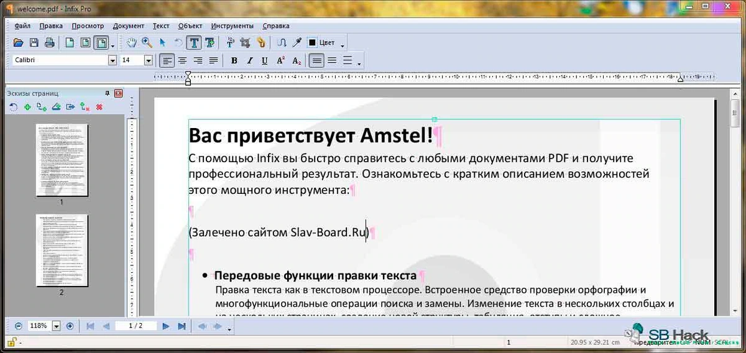Select single line spacing button
Screen dimensions: 746x353
click(317, 60)
